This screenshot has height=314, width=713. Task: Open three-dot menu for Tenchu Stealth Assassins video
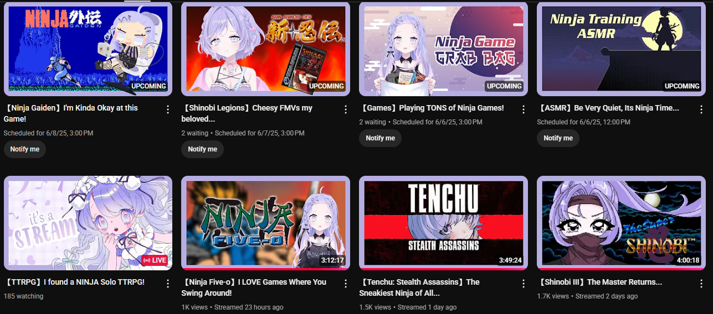(524, 284)
